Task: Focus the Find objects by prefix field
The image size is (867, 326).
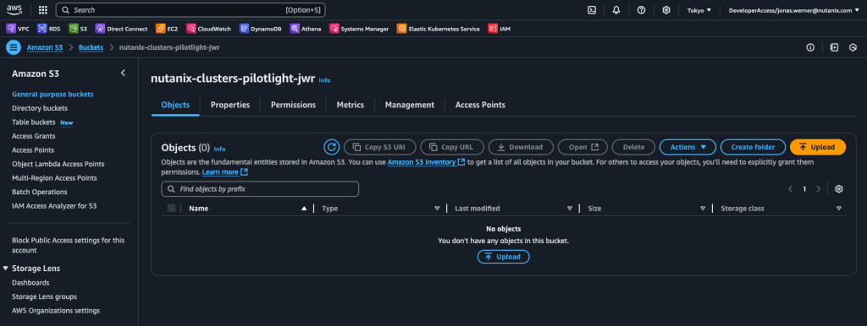Action: pos(260,189)
